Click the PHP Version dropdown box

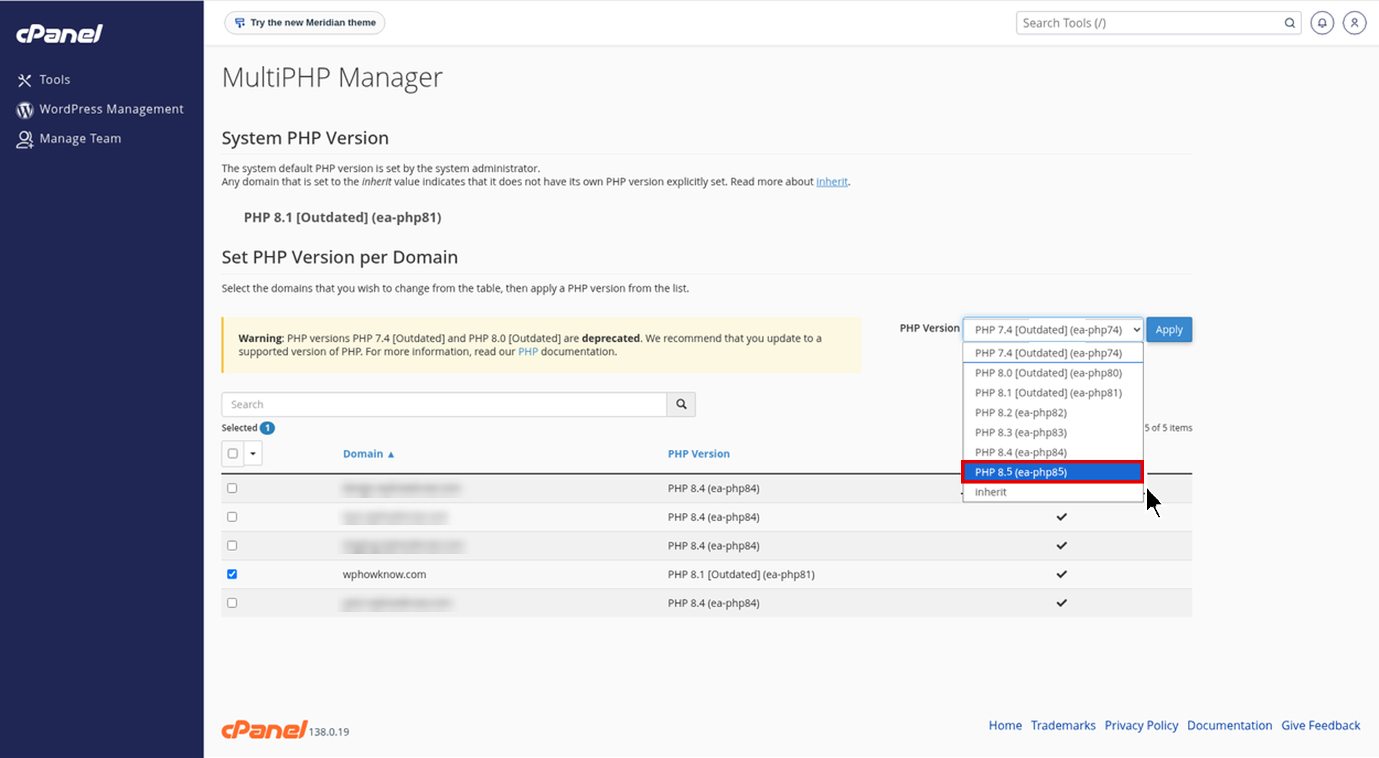(x=1053, y=330)
